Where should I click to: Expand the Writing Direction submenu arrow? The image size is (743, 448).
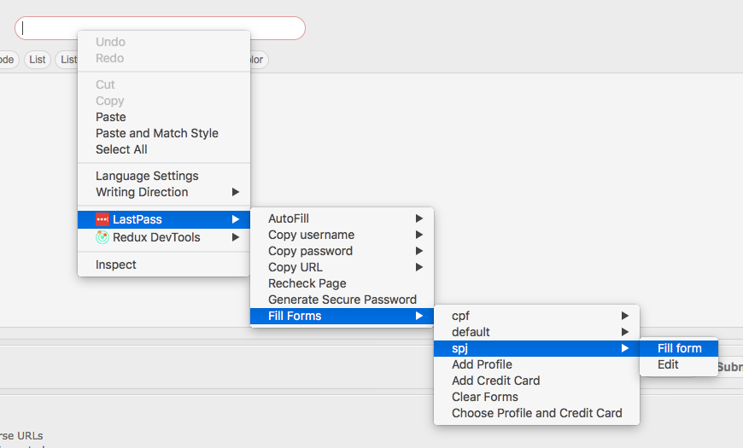click(x=236, y=192)
